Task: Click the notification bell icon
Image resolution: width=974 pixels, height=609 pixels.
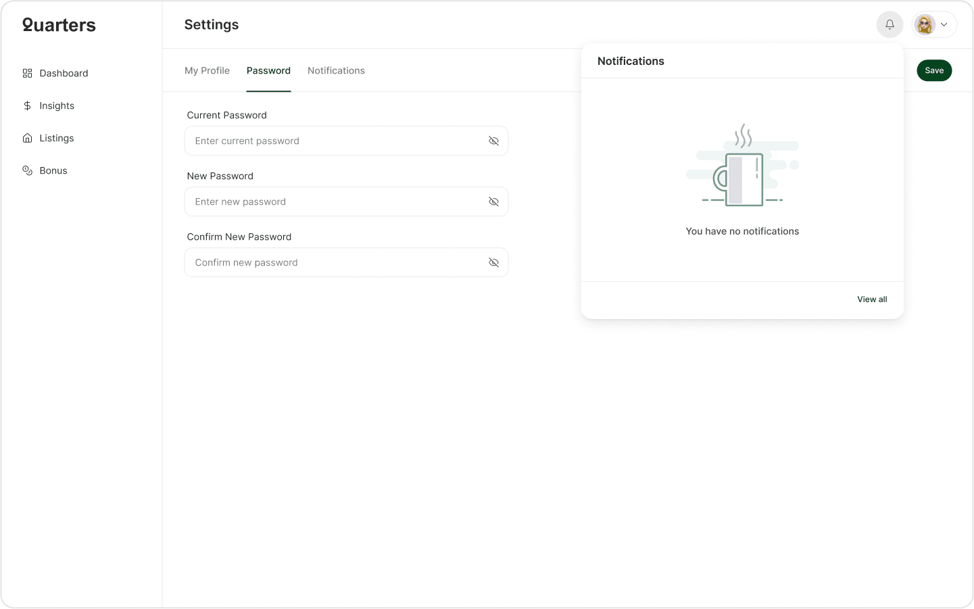Action: pyautogui.click(x=890, y=24)
